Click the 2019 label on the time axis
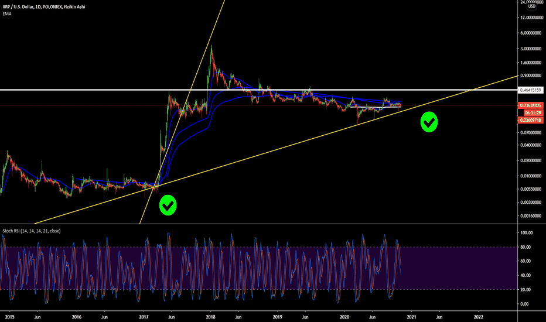The height and width of the screenshot is (322, 546). pyautogui.click(x=278, y=317)
